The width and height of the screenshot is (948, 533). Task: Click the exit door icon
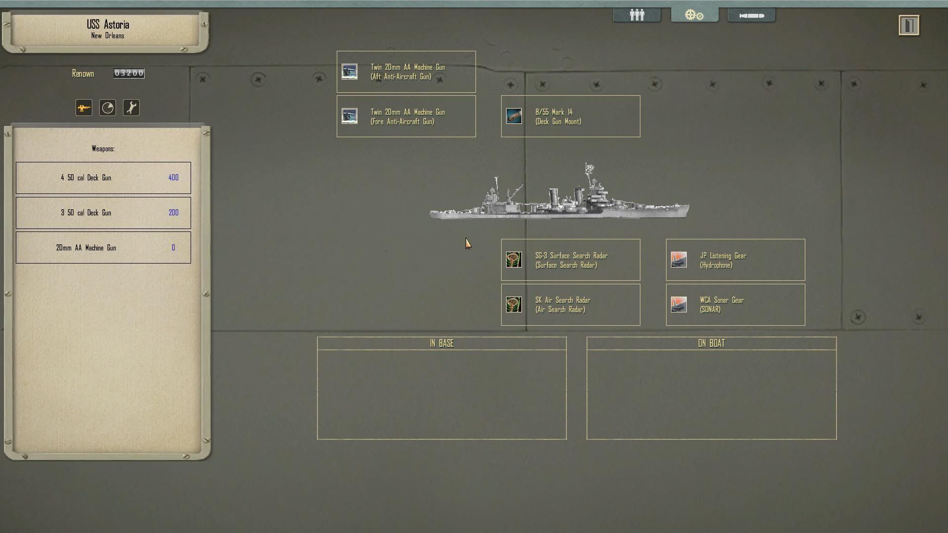click(909, 25)
